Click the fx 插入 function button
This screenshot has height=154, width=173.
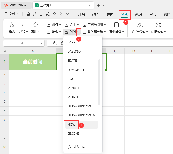pyautogui.click(x=12, y=28)
